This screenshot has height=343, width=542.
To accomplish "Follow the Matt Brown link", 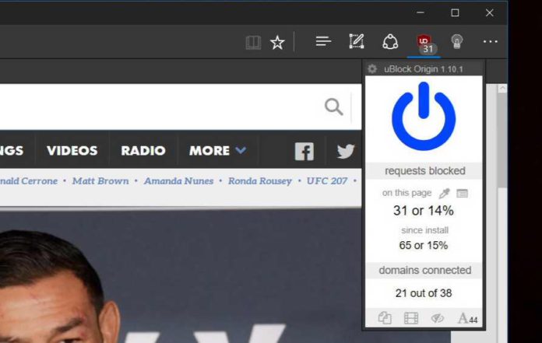I will coord(100,180).
